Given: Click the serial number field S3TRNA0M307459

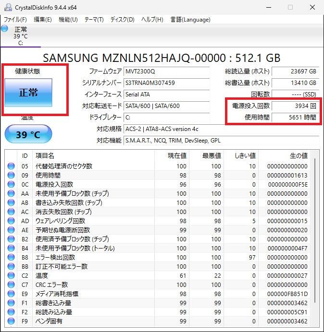Looking at the screenshot, I should click(x=166, y=83).
